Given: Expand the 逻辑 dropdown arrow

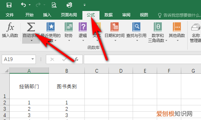Looking at the screenshot, I should [x=83, y=41].
